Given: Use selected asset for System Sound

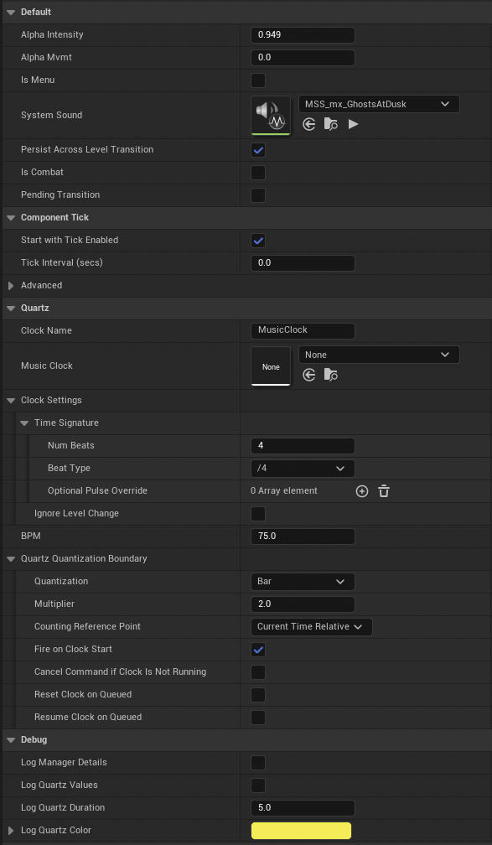Looking at the screenshot, I should pos(308,124).
